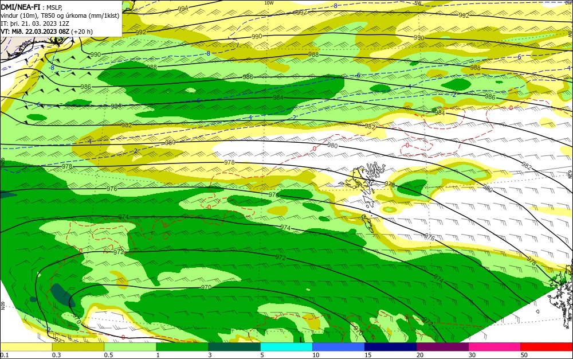Click the '50' legend value label

tap(524, 355)
